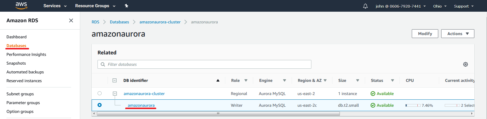Collapse the amazonaurora-cluster tree row
This screenshot has width=487, height=119.
pos(115,94)
